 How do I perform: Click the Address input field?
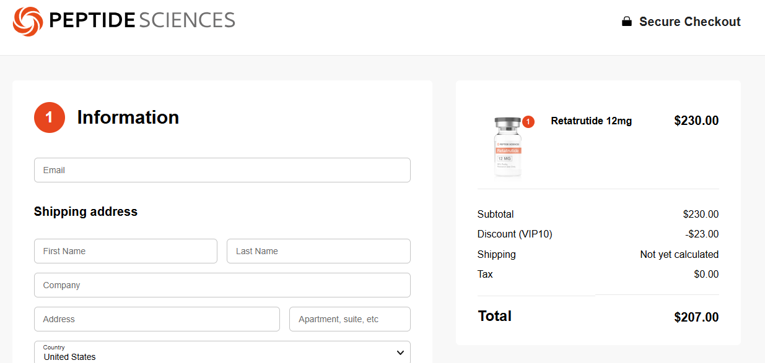[x=157, y=319]
